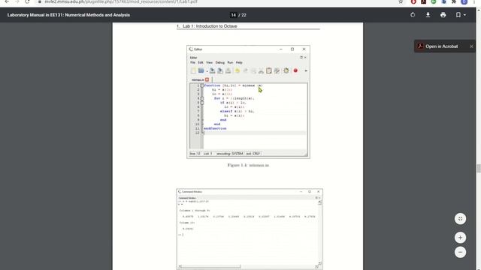Click the red Opera-style extension icon
This screenshot has width=481, height=270.
click(413, 1)
